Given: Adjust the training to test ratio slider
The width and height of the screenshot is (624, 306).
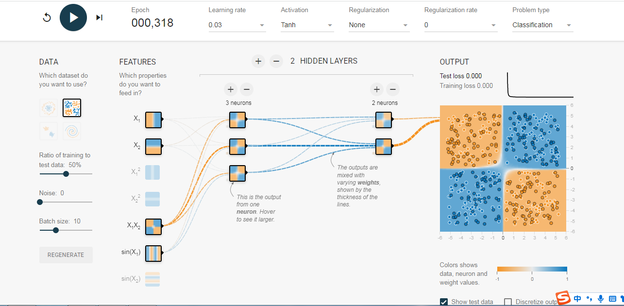Looking at the screenshot, I should (66, 174).
